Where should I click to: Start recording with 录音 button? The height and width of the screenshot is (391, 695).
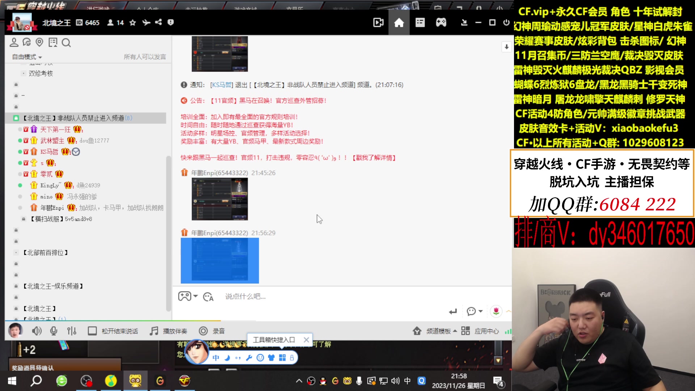[x=212, y=331]
